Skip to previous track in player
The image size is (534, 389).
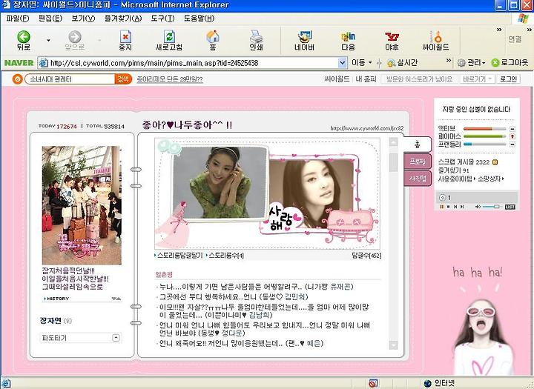pos(455,207)
